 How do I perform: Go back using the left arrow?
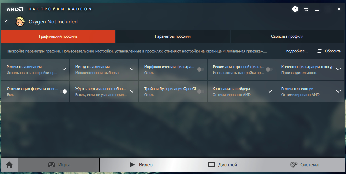coord(7,21)
